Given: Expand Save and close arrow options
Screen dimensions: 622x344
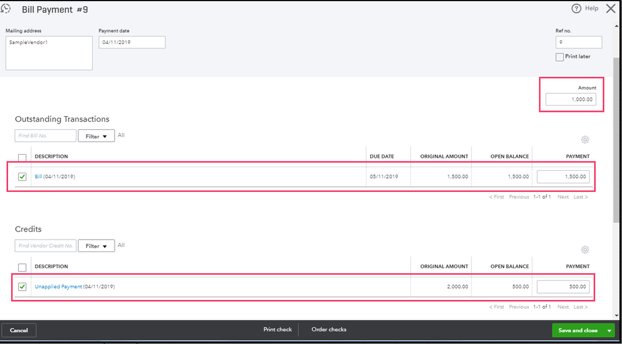Looking at the screenshot, I should (609, 330).
